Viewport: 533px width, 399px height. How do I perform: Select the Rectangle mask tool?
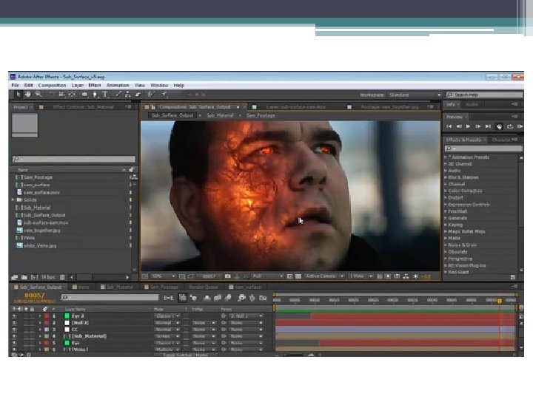pyautogui.click(x=84, y=95)
